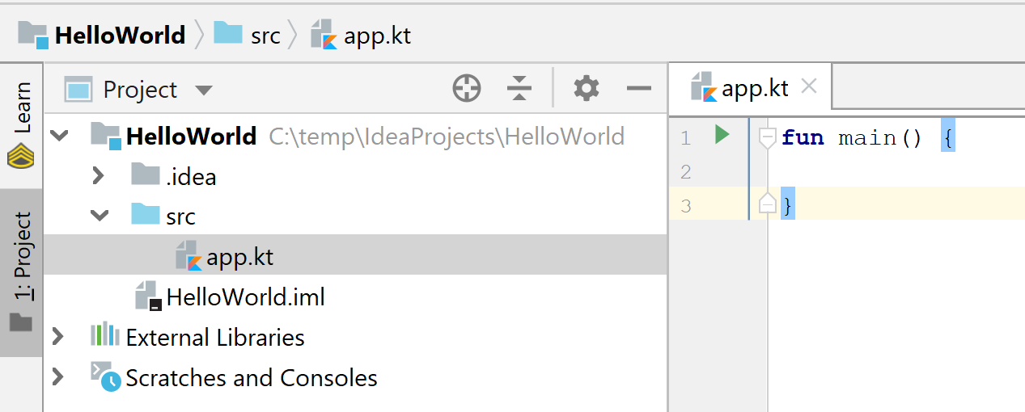Expand External Libraries node
Image resolution: width=1025 pixels, height=412 pixels.
tap(57, 336)
